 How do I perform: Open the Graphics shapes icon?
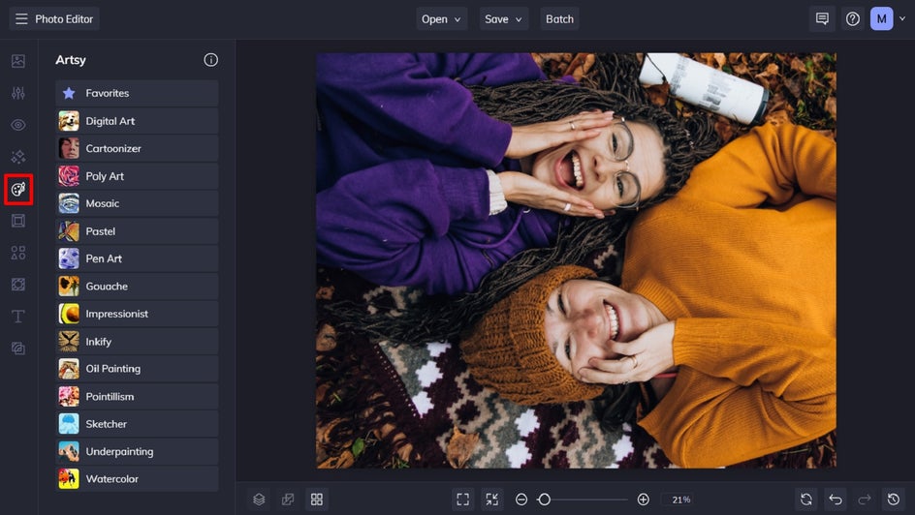[18, 253]
